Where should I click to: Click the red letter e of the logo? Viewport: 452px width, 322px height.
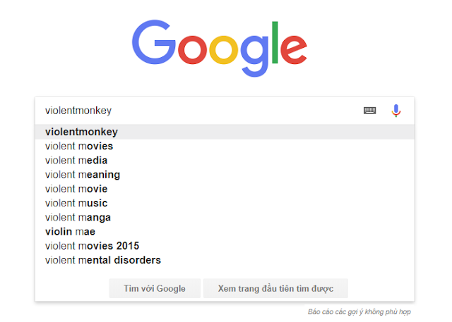pos(294,49)
